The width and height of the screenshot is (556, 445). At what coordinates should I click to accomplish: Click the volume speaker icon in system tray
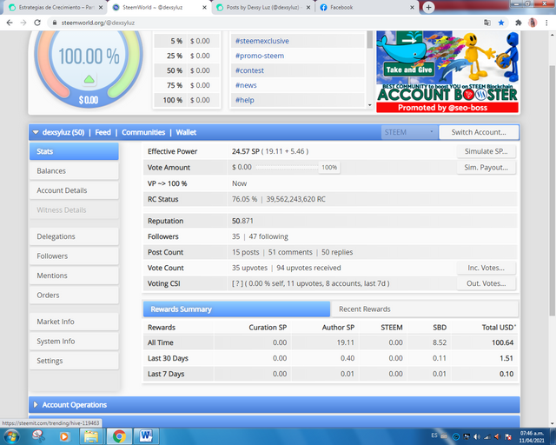click(x=477, y=436)
